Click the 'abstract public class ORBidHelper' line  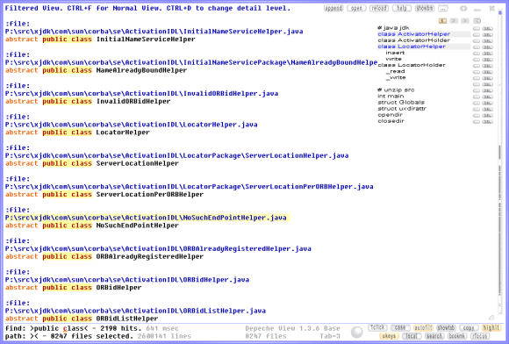point(74,288)
